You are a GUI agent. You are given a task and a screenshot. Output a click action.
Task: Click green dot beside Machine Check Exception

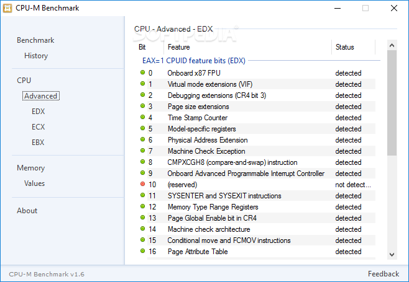[x=143, y=151]
